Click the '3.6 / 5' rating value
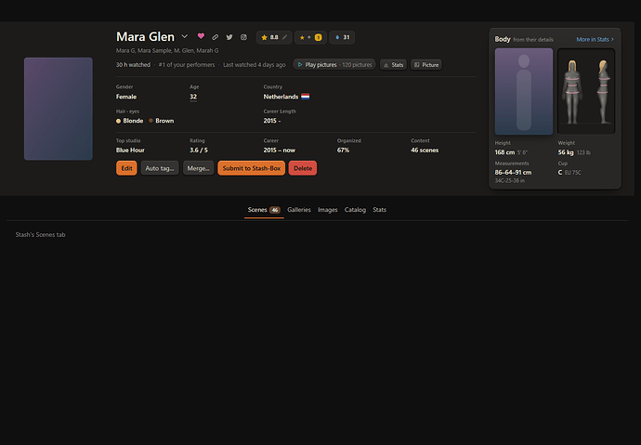 click(199, 150)
